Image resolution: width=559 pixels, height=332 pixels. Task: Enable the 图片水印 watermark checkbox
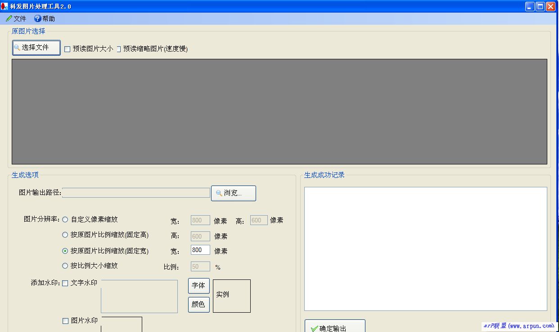click(65, 320)
